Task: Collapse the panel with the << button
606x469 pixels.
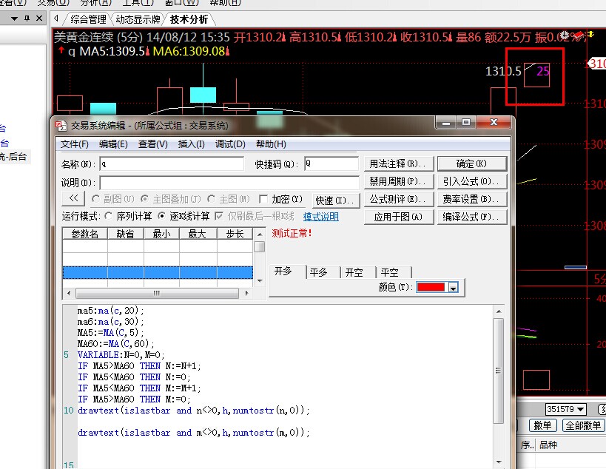Action: pyautogui.click(x=73, y=198)
